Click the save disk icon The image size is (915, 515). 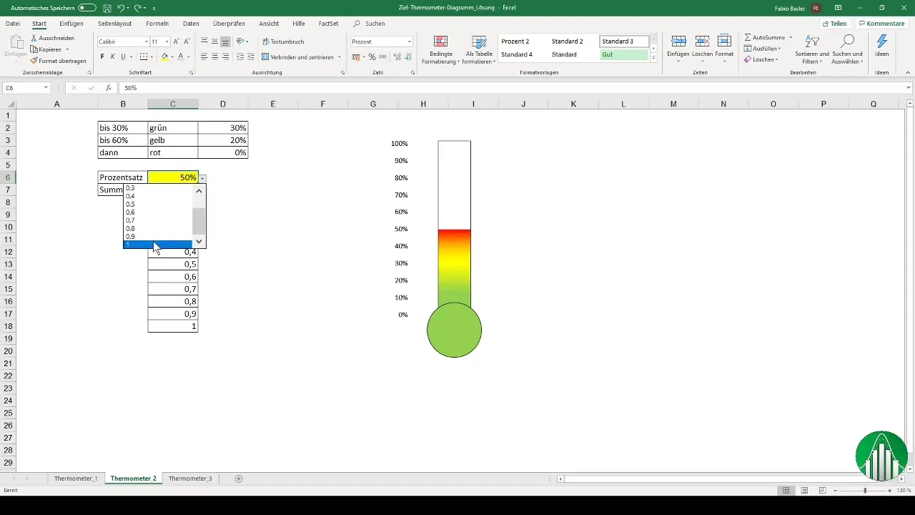107,7
